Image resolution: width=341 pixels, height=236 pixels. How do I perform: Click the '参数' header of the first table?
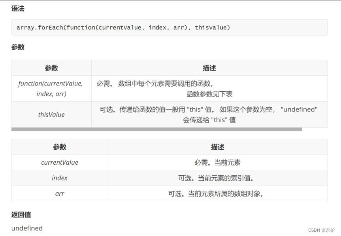51,68
